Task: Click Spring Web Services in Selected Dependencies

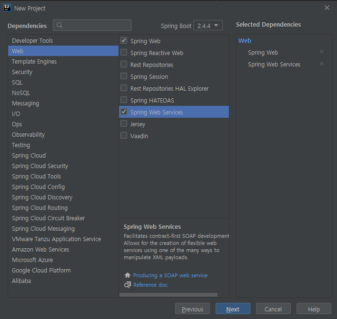Action: [274, 65]
